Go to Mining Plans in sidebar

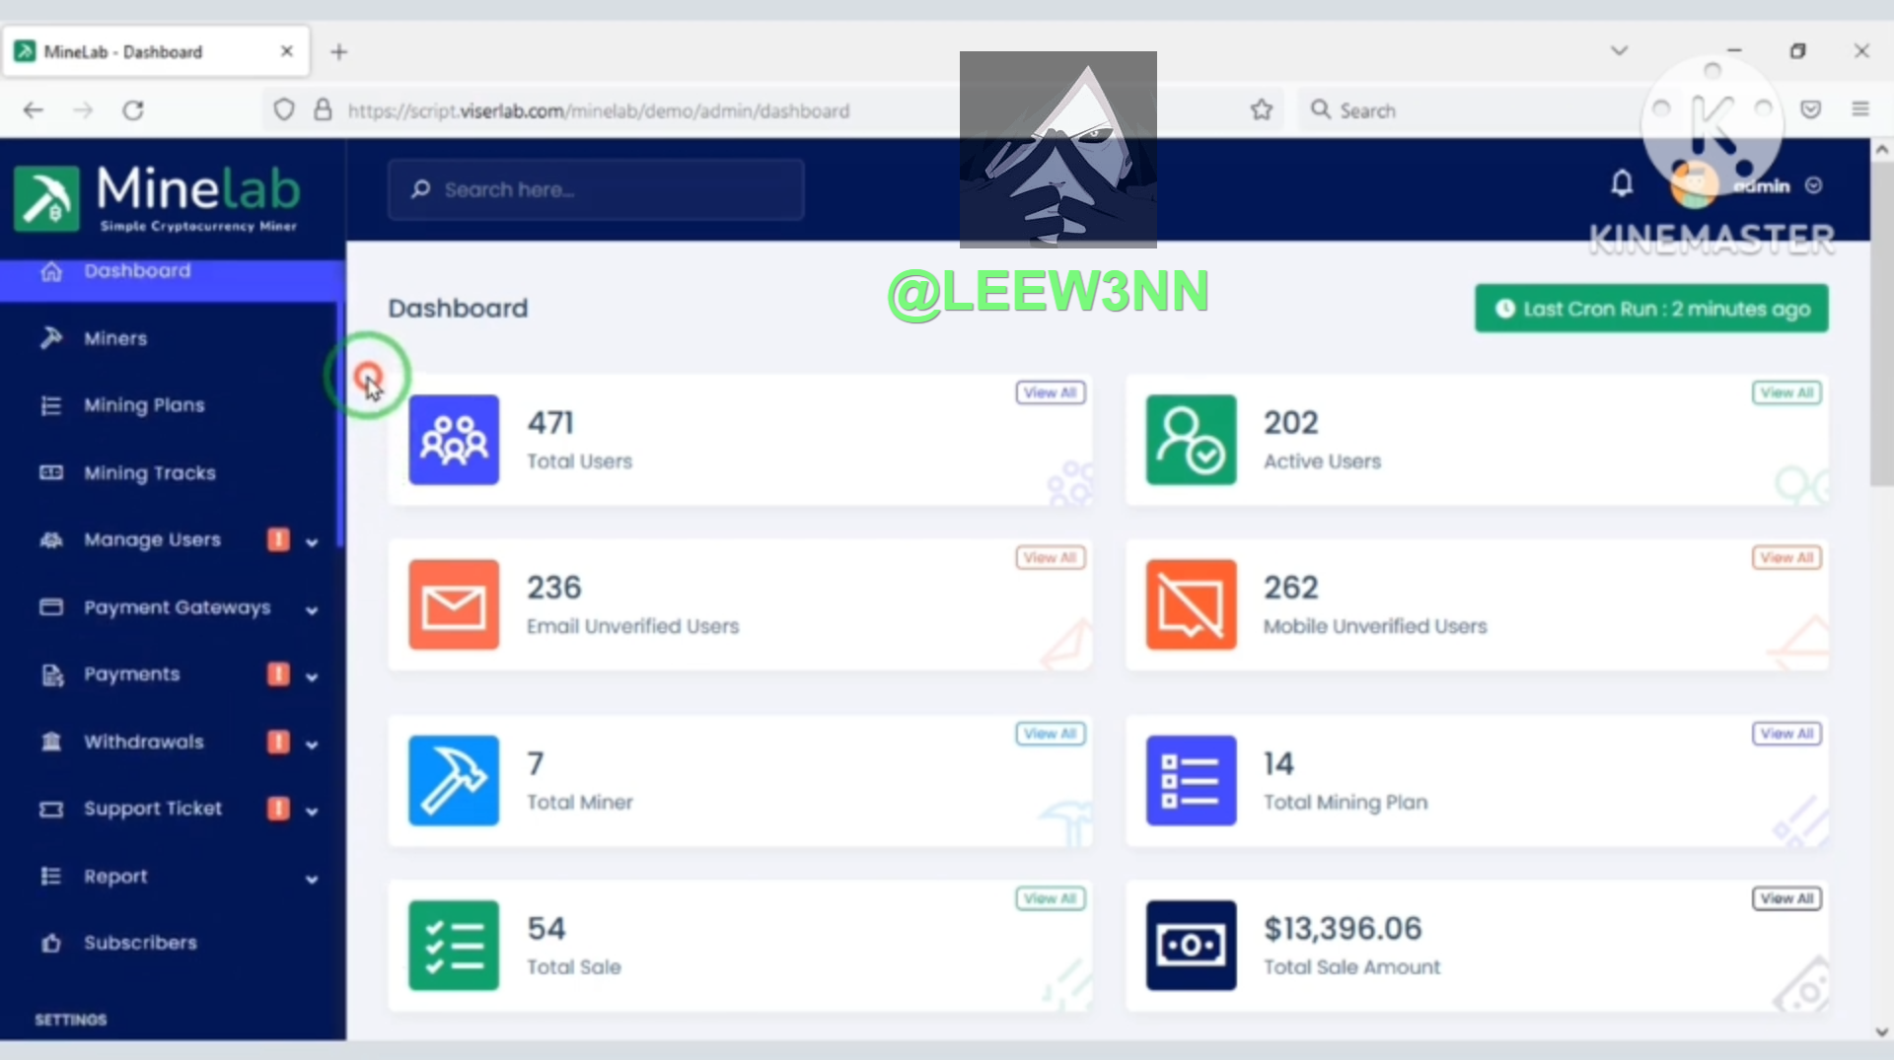[x=144, y=405]
